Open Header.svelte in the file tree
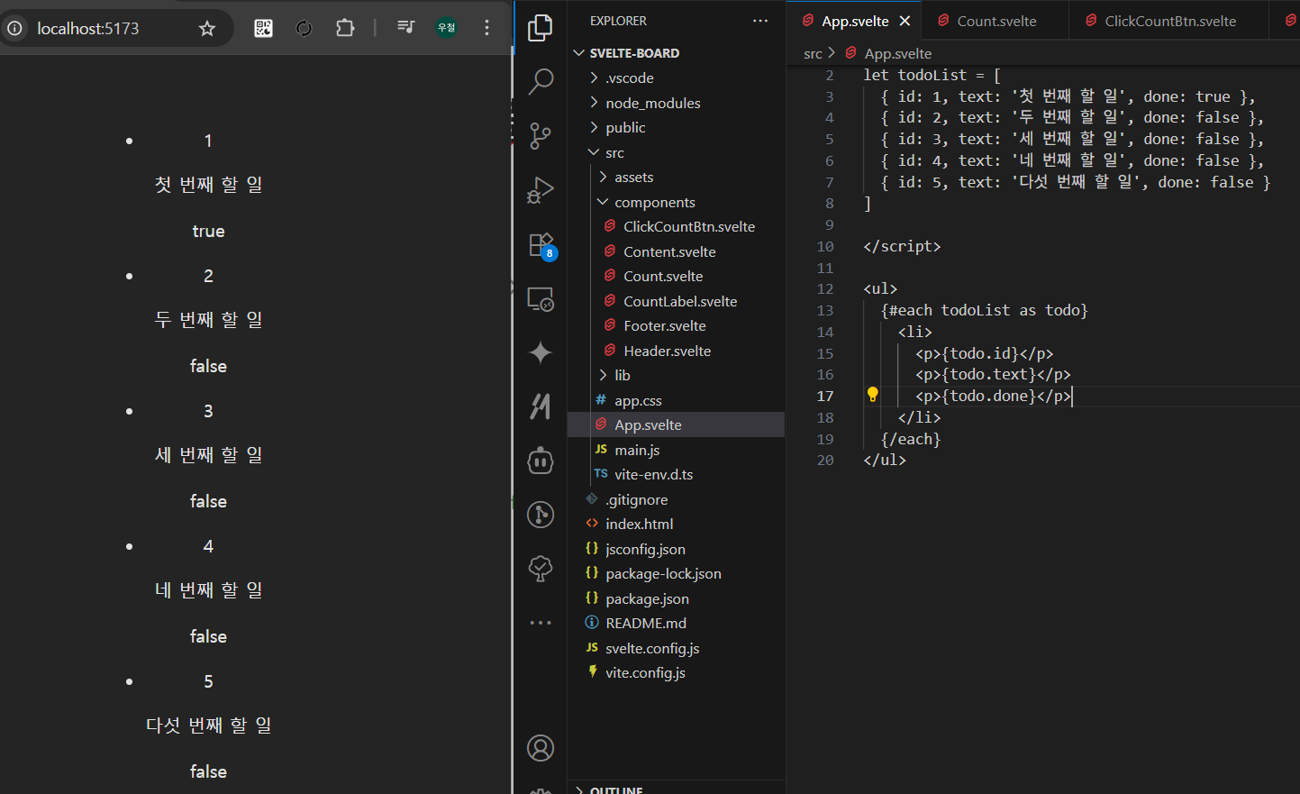The height and width of the screenshot is (794, 1300). (677, 351)
